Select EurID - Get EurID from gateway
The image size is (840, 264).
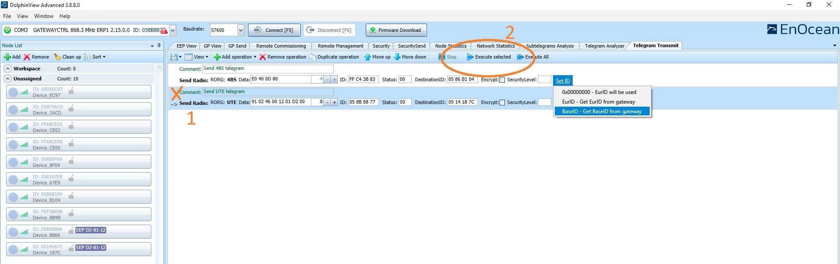pos(602,102)
